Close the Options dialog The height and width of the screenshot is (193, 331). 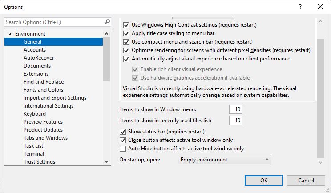click(320, 7)
